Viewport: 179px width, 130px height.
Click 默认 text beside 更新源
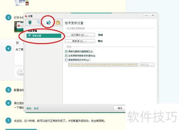tap(100, 41)
